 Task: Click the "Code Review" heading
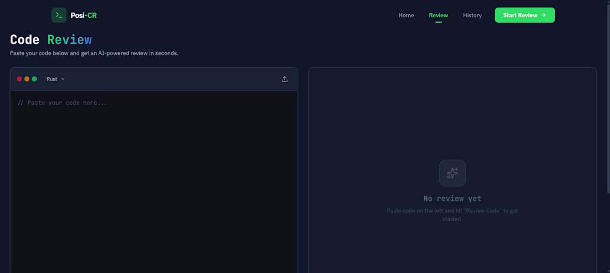51,40
